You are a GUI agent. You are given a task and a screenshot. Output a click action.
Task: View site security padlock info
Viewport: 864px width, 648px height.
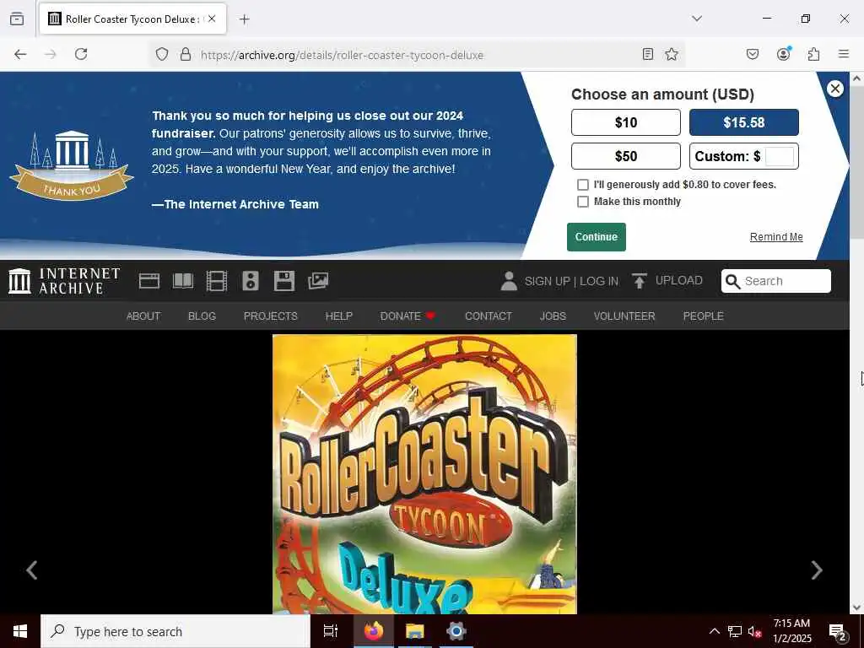[186, 54]
